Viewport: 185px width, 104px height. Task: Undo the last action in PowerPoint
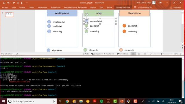coord(8,3)
